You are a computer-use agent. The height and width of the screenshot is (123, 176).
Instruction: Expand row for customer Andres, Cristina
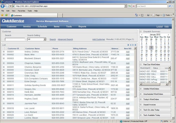(x=4, y=52)
